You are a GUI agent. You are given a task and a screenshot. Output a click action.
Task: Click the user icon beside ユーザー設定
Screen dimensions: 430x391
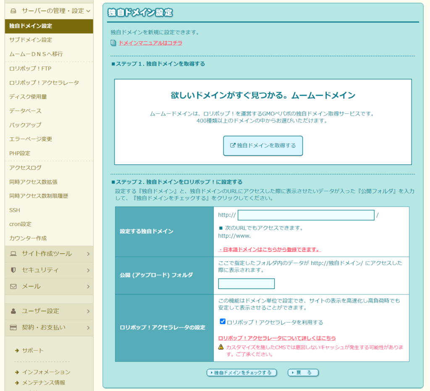(x=13, y=311)
